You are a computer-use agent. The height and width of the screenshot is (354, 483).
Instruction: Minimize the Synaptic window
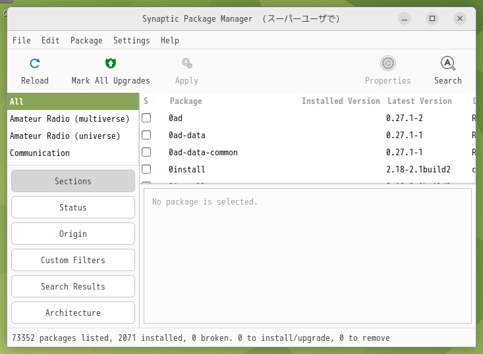405,19
